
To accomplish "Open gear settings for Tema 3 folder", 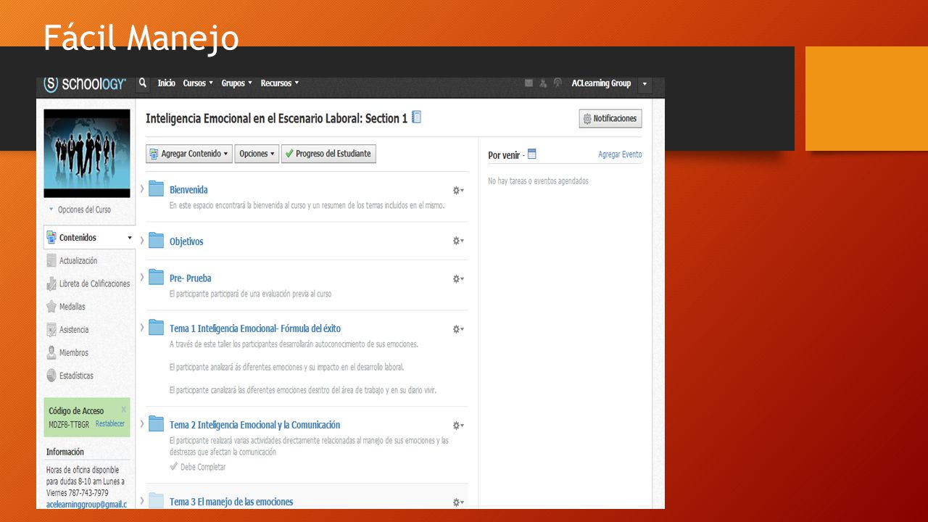I will click(x=458, y=502).
